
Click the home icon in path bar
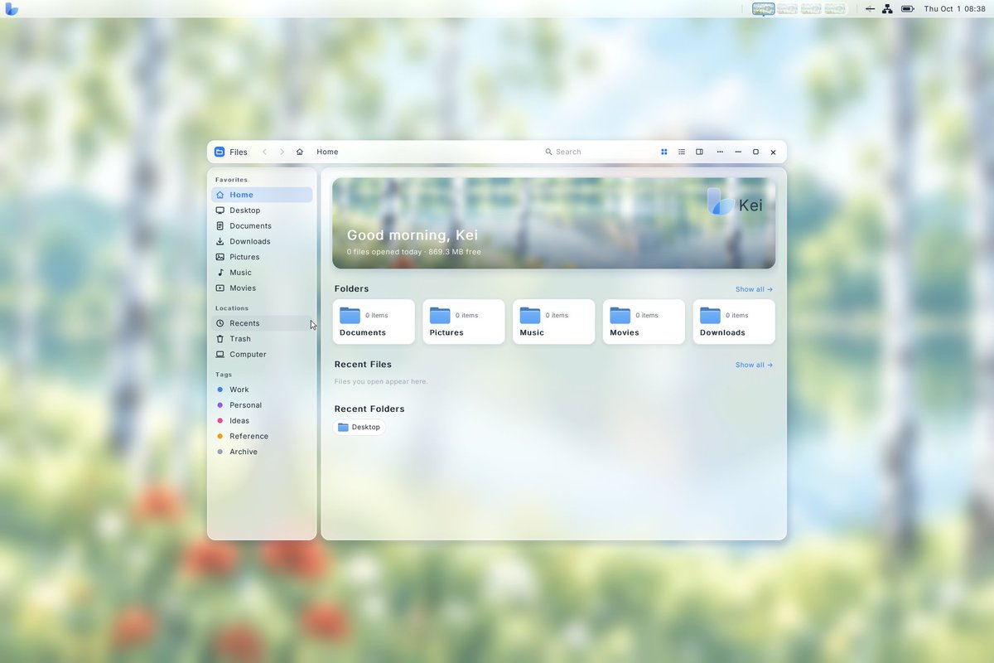(299, 152)
